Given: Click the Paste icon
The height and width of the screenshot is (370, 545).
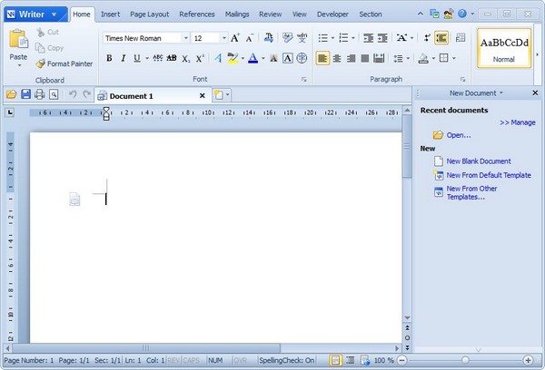Looking at the screenshot, I should tap(18, 39).
